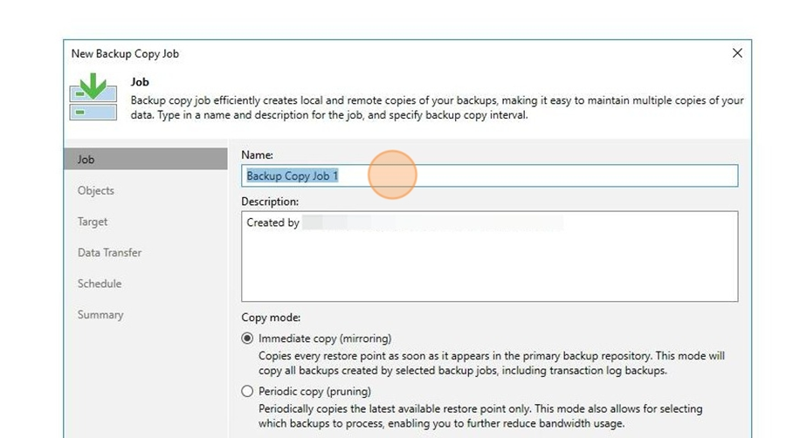Click the Description: field label
The image size is (786, 438).
click(x=270, y=202)
